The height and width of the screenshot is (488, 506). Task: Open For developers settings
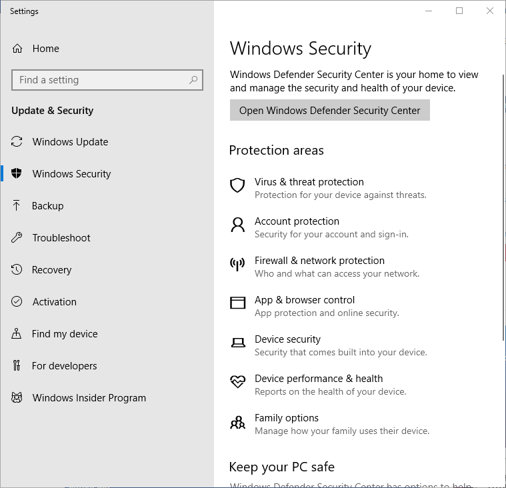pyautogui.click(x=107, y=365)
